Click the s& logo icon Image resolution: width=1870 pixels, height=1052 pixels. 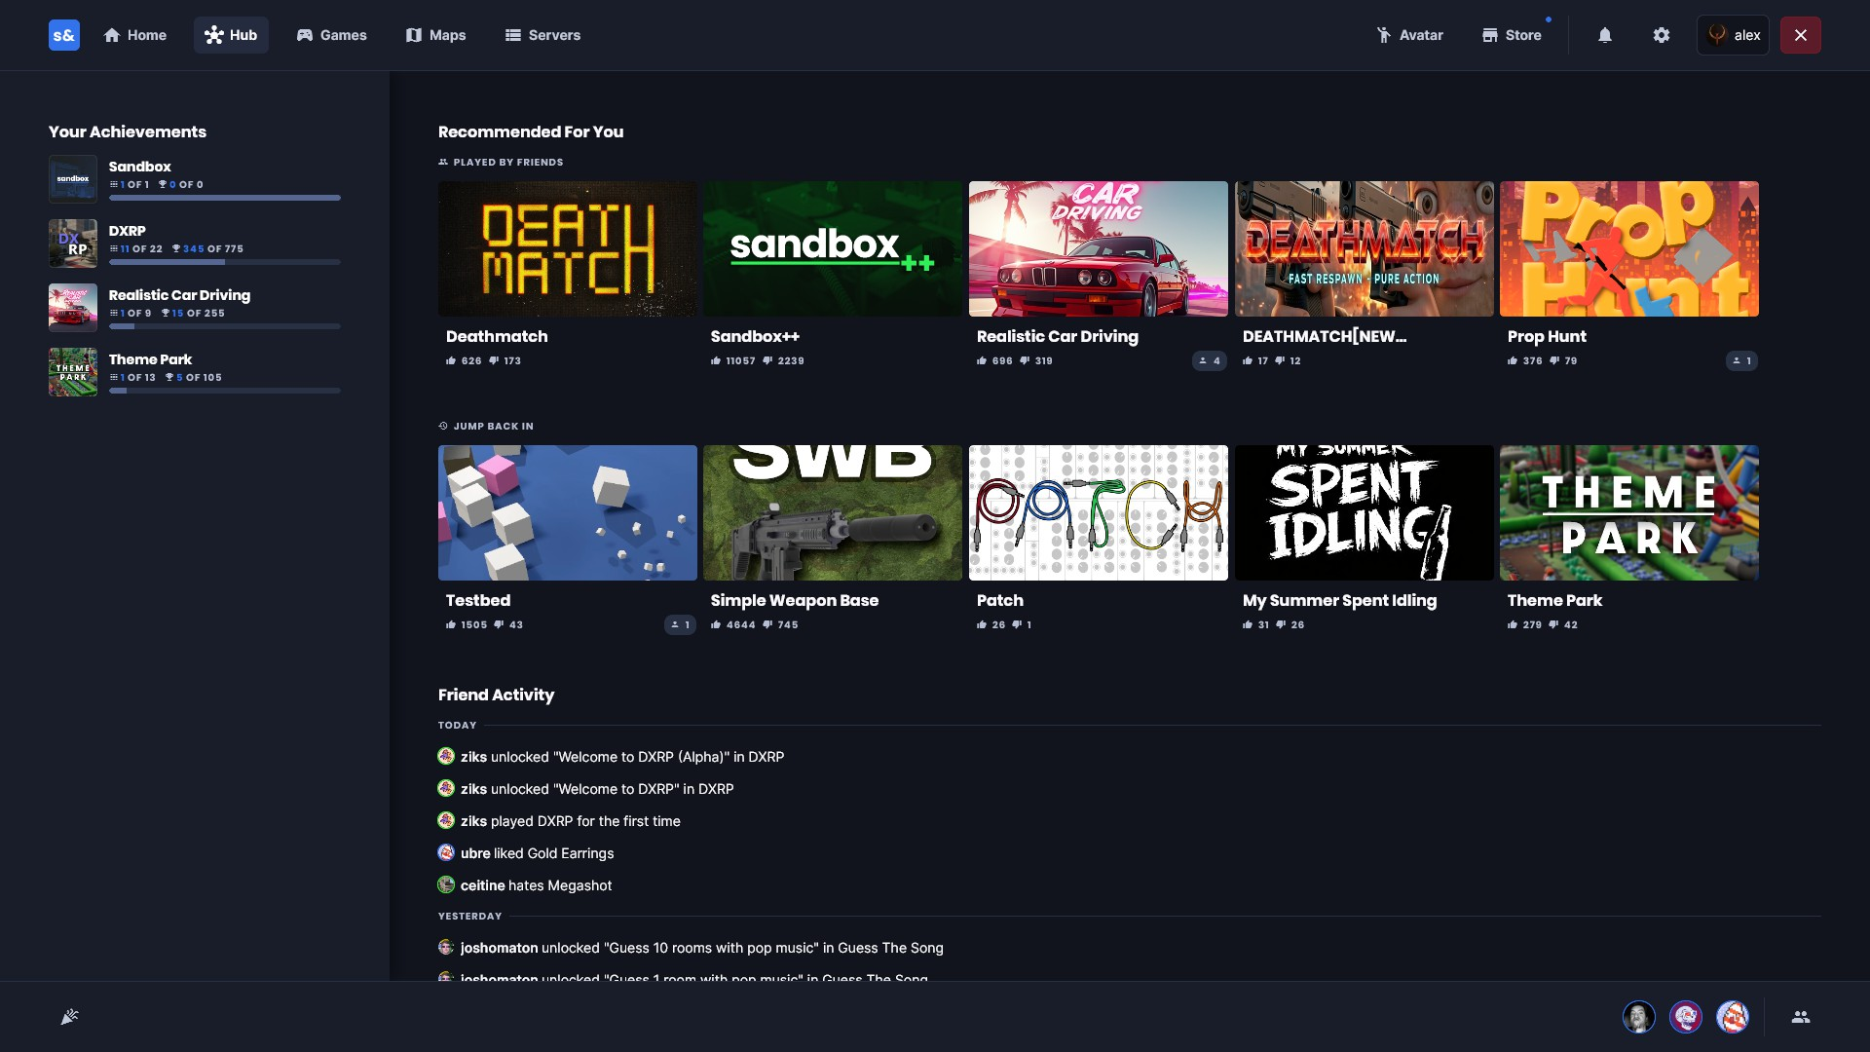pos(64,35)
